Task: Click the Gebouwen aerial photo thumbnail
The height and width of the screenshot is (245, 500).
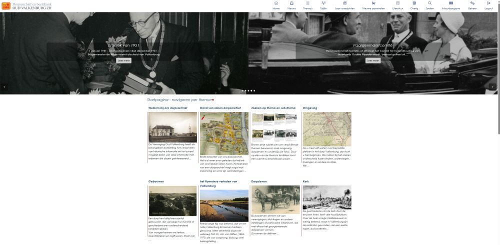Action: (x=172, y=201)
